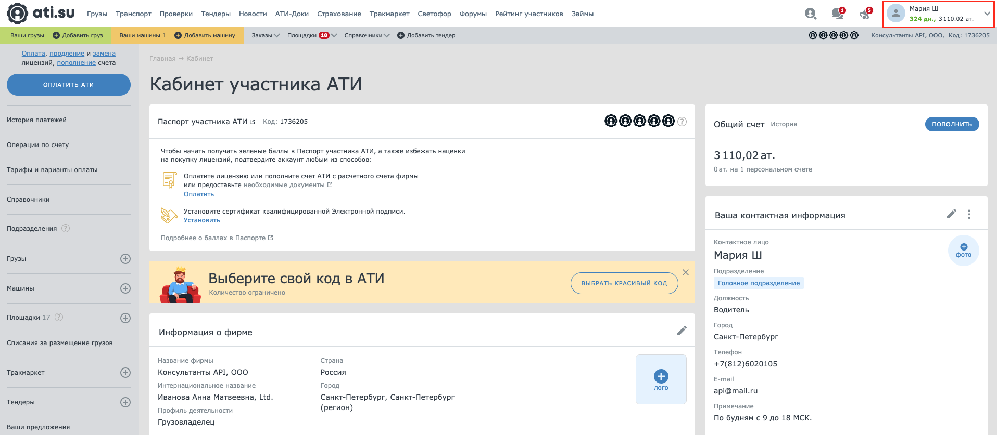Click the document payment icon in passport panel
This screenshot has width=997, height=435.
169,180
